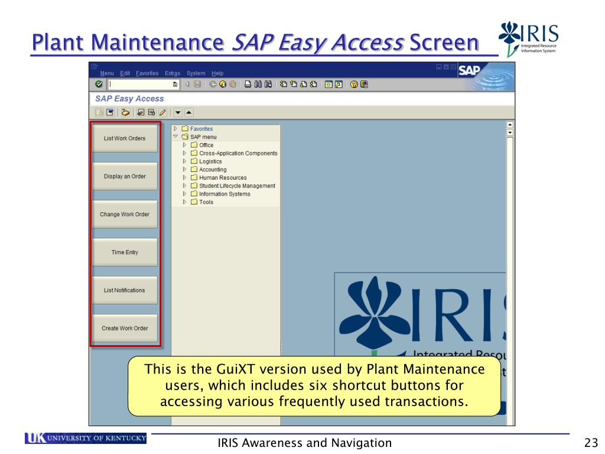Open the Extras menu
The image size is (605, 454).
[173, 73]
